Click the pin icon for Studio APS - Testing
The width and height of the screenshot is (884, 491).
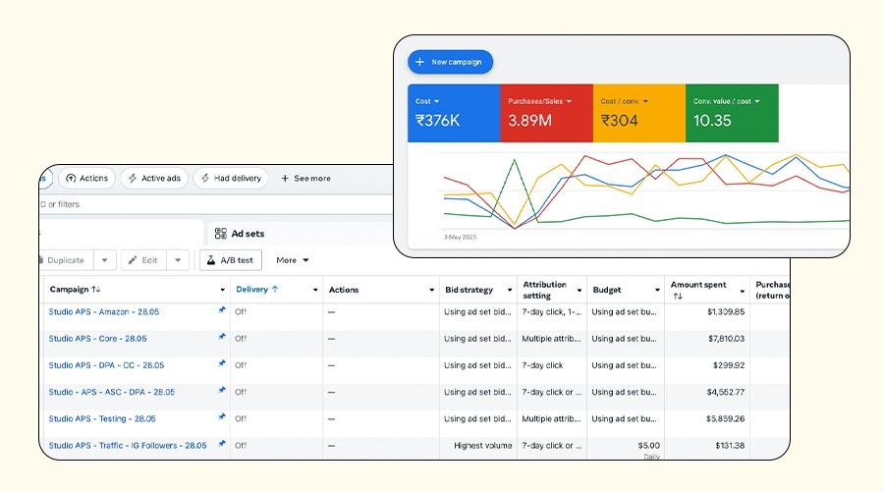221,417
